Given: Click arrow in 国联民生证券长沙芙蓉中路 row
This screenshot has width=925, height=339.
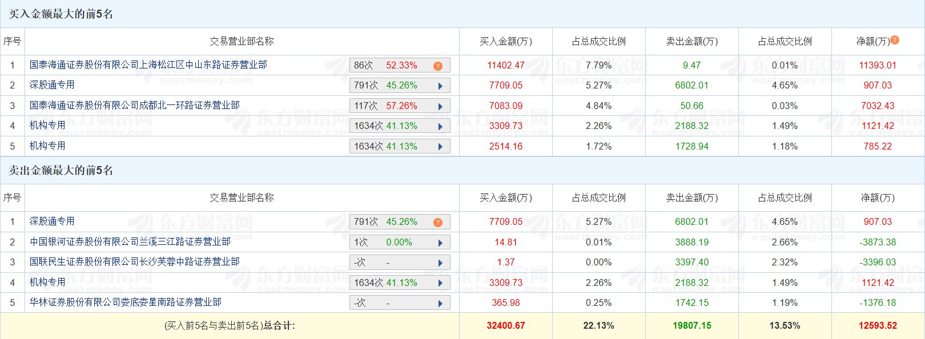Looking at the screenshot, I should click(440, 263).
